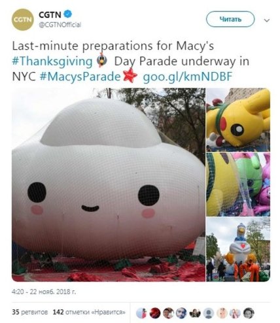Click the blue verified badge next to CGTN
The height and width of the screenshot is (323, 280).
coord(67,14)
